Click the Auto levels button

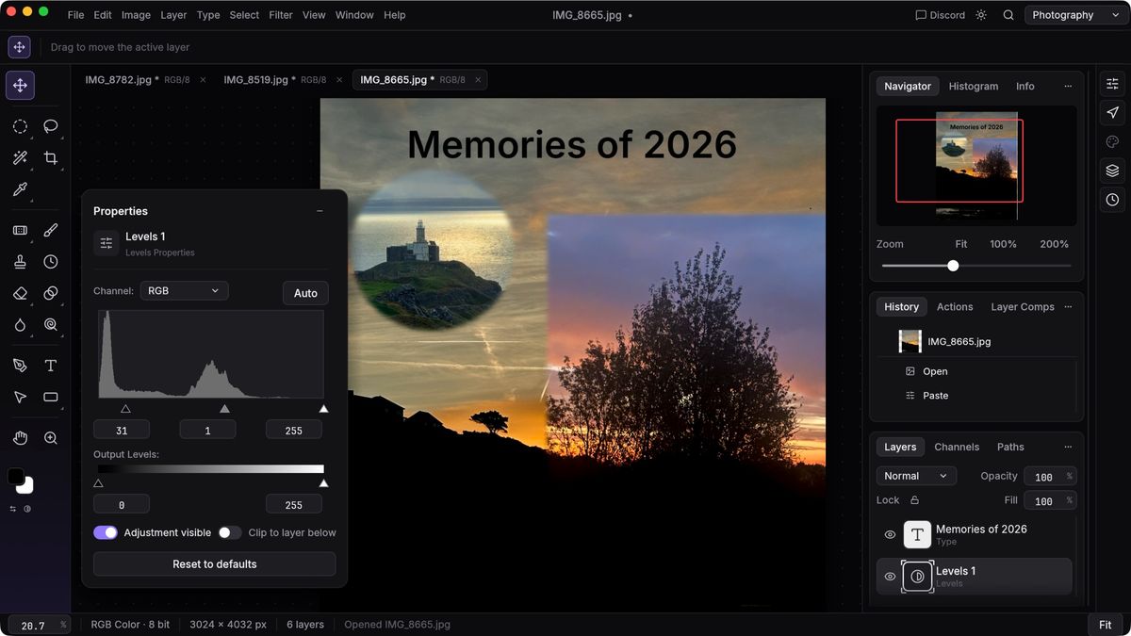point(305,293)
